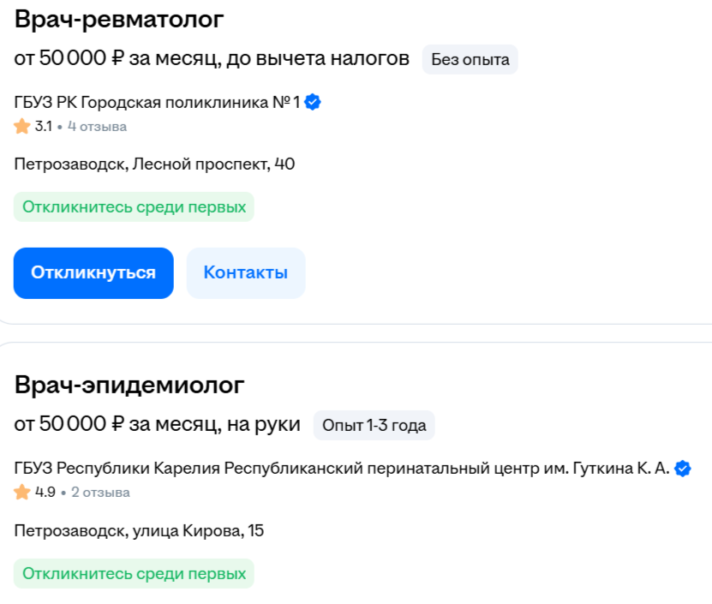Click the verified badge after Гуткина К. А.

(x=683, y=469)
